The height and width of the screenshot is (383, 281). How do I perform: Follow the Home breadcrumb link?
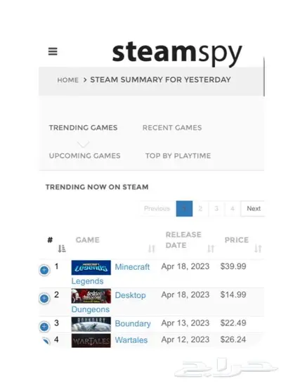click(x=68, y=80)
